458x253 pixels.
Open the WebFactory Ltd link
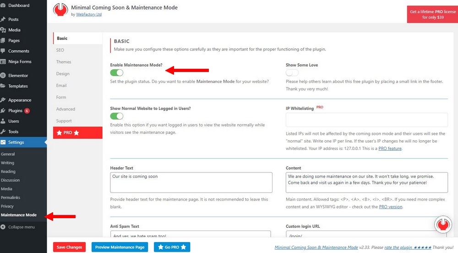(89, 14)
